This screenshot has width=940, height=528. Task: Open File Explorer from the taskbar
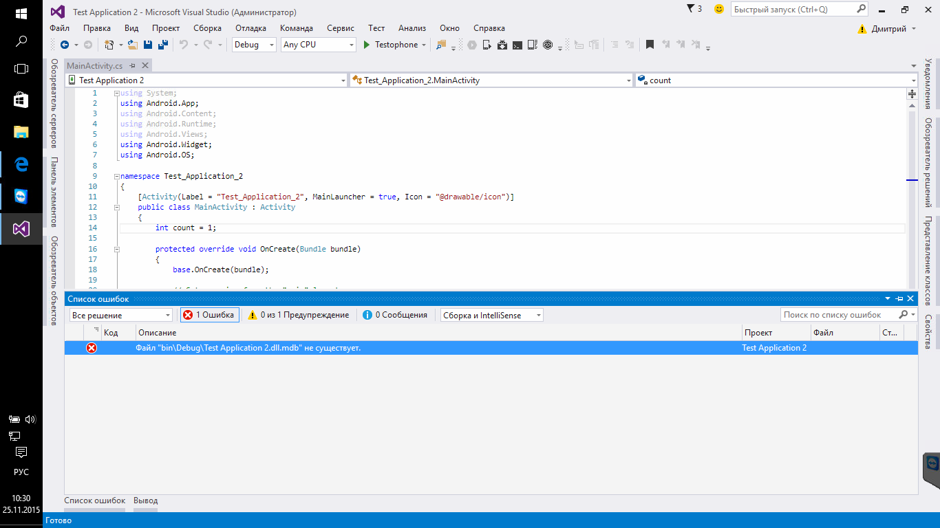tap(21, 132)
